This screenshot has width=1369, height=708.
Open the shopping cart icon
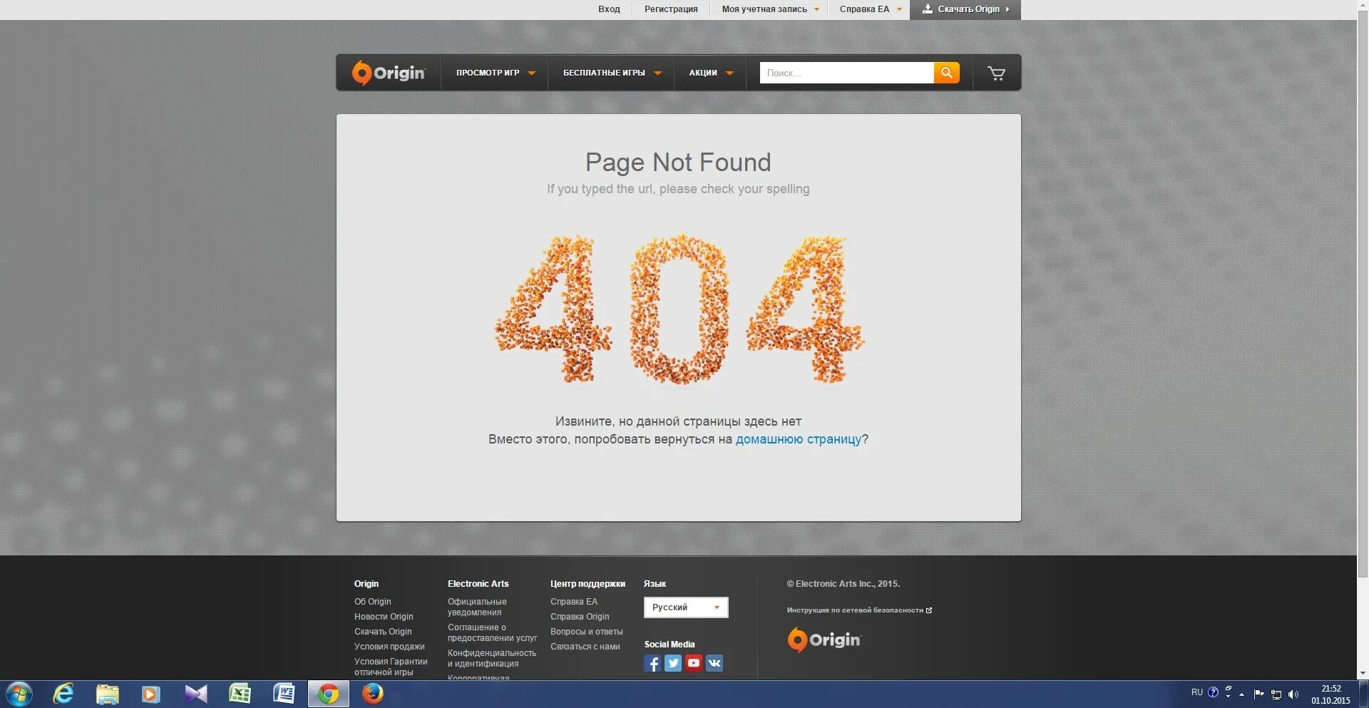pyautogui.click(x=996, y=73)
